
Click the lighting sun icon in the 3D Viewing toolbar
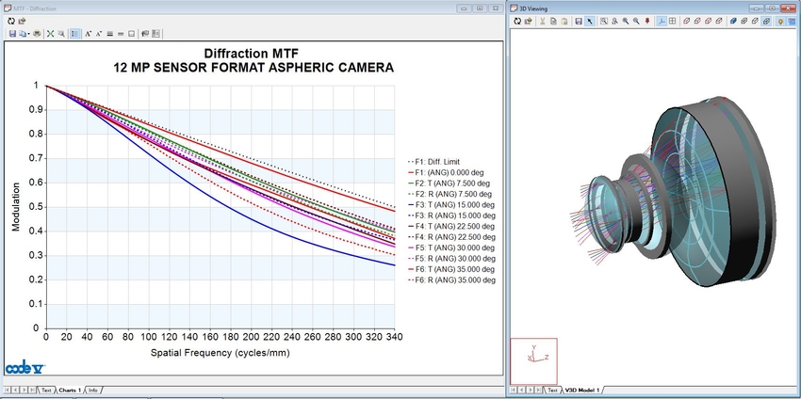(x=781, y=21)
